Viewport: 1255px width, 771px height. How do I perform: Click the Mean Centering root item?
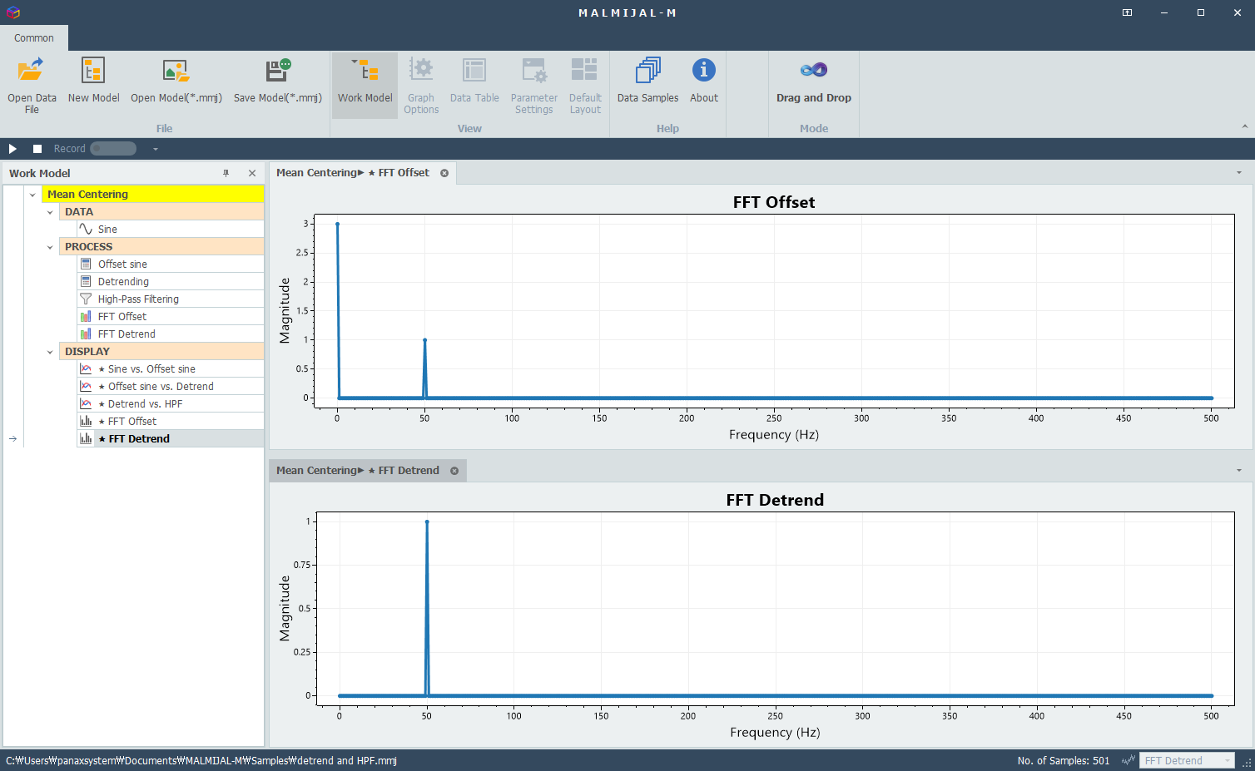pyautogui.click(x=153, y=195)
